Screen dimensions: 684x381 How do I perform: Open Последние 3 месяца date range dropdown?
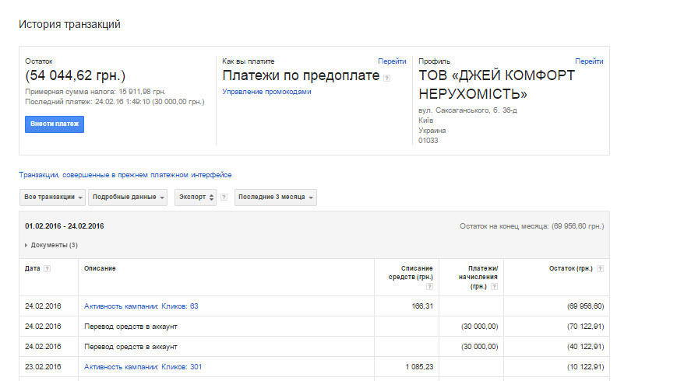point(276,197)
